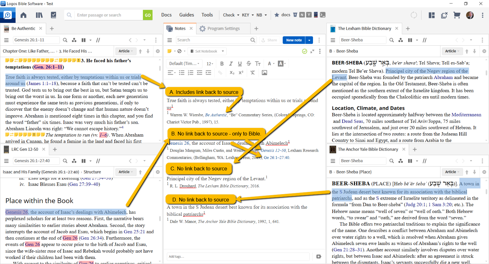
Task: Click the star docs shortcut
Action: (x=282, y=15)
